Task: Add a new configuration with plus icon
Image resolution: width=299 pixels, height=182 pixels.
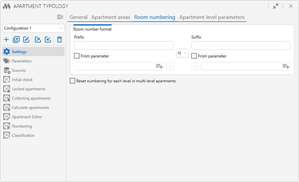Action: 6,40
